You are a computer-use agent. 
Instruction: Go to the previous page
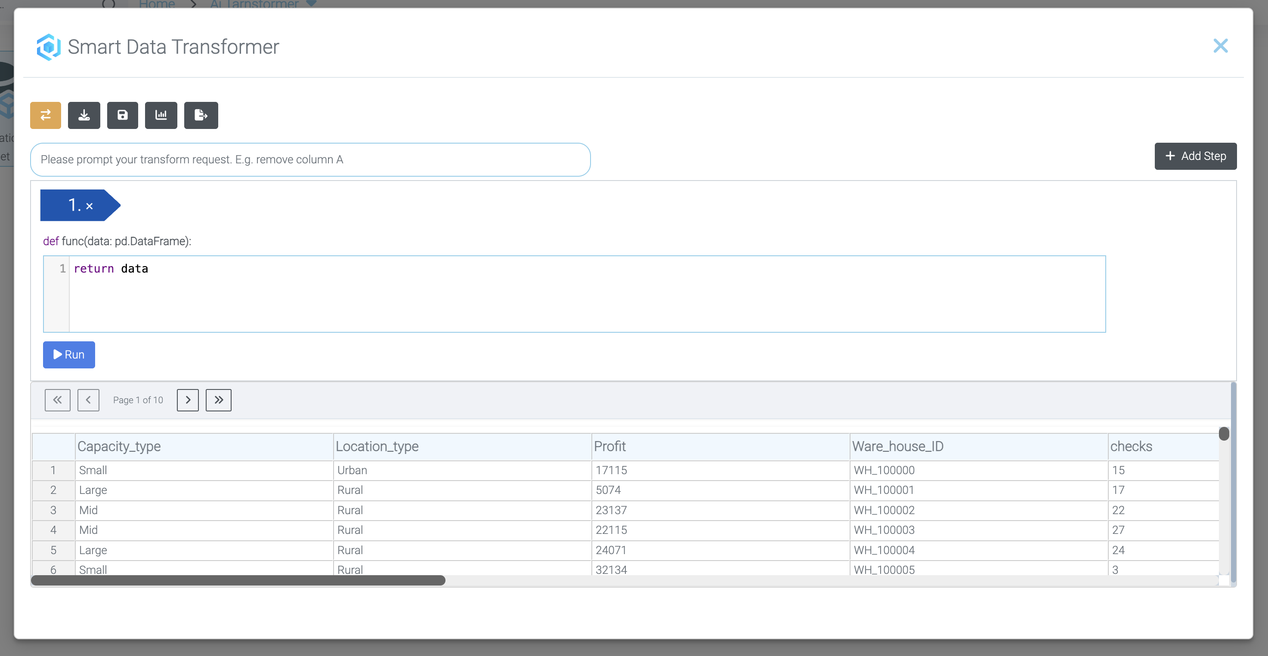[88, 400]
